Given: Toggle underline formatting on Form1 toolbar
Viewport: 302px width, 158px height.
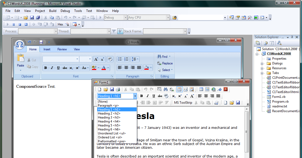Looking at the screenshot, I should pyautogui.click(x=153, y=96).
